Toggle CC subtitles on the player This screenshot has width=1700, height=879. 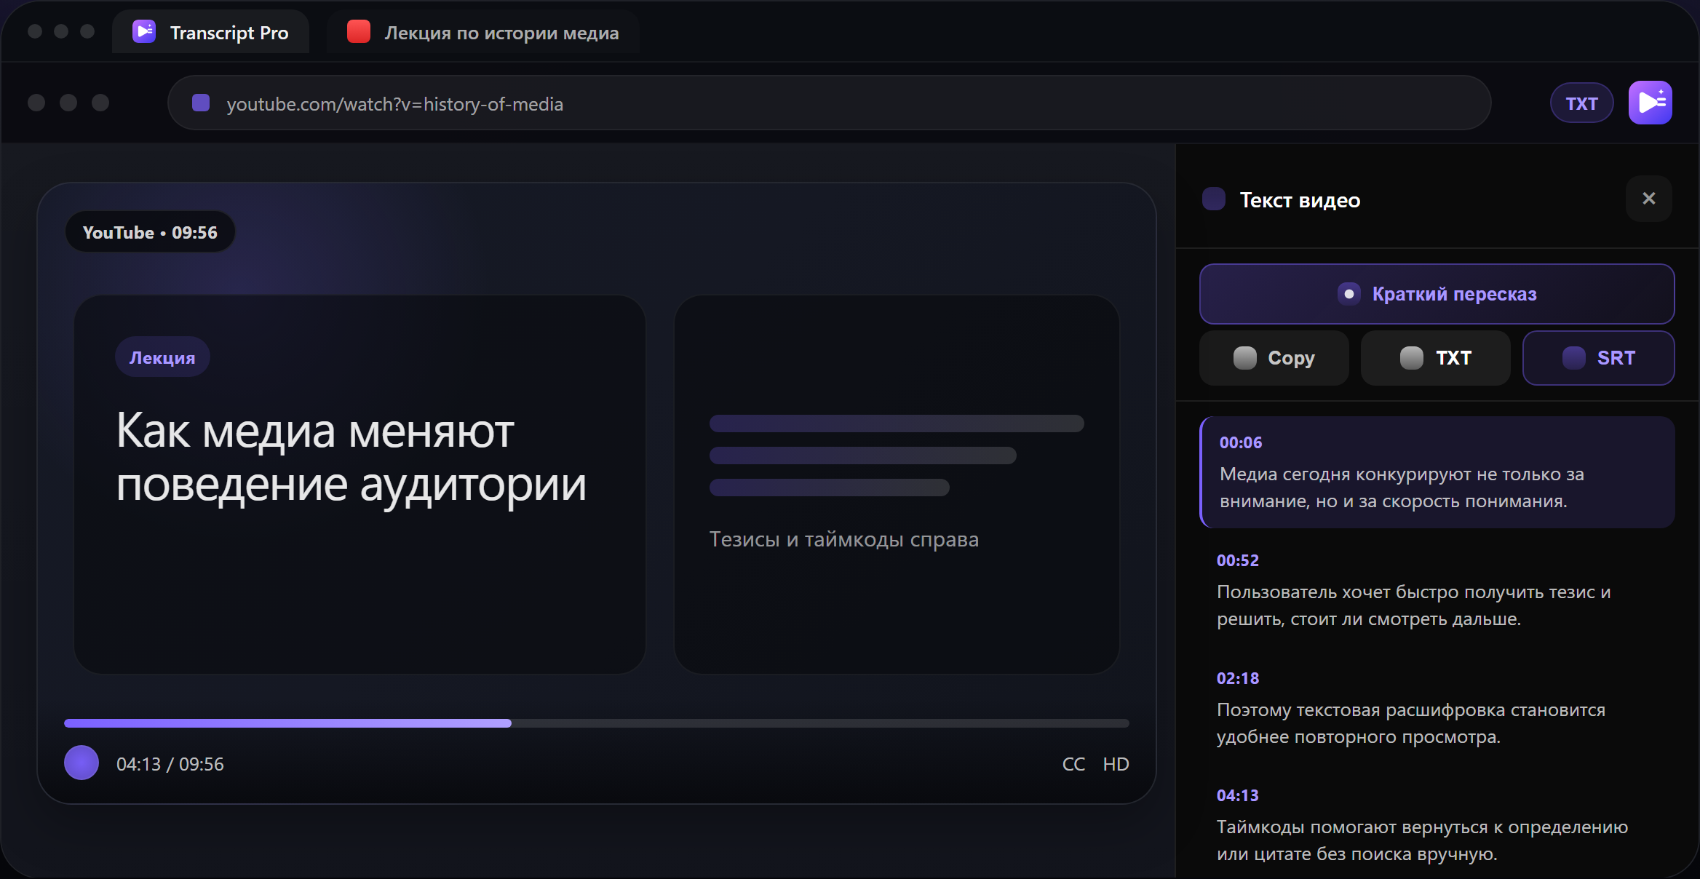(1073, 763)
